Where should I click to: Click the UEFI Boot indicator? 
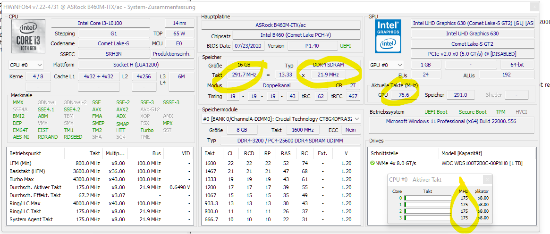pos(436,112)
